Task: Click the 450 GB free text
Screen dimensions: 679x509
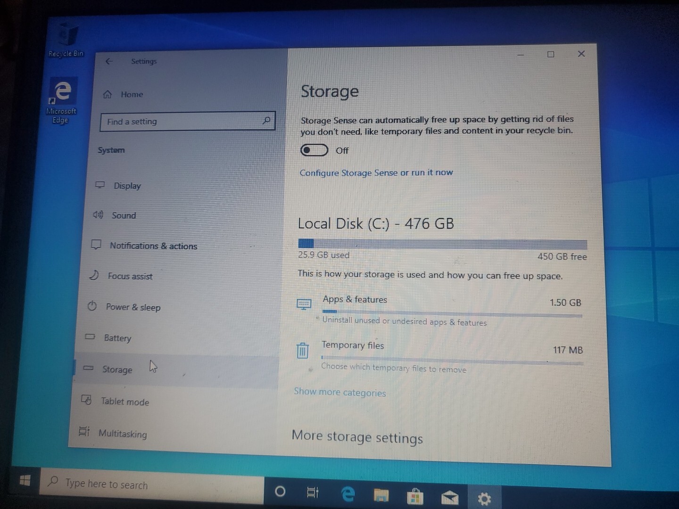Action: pos(562,257)
